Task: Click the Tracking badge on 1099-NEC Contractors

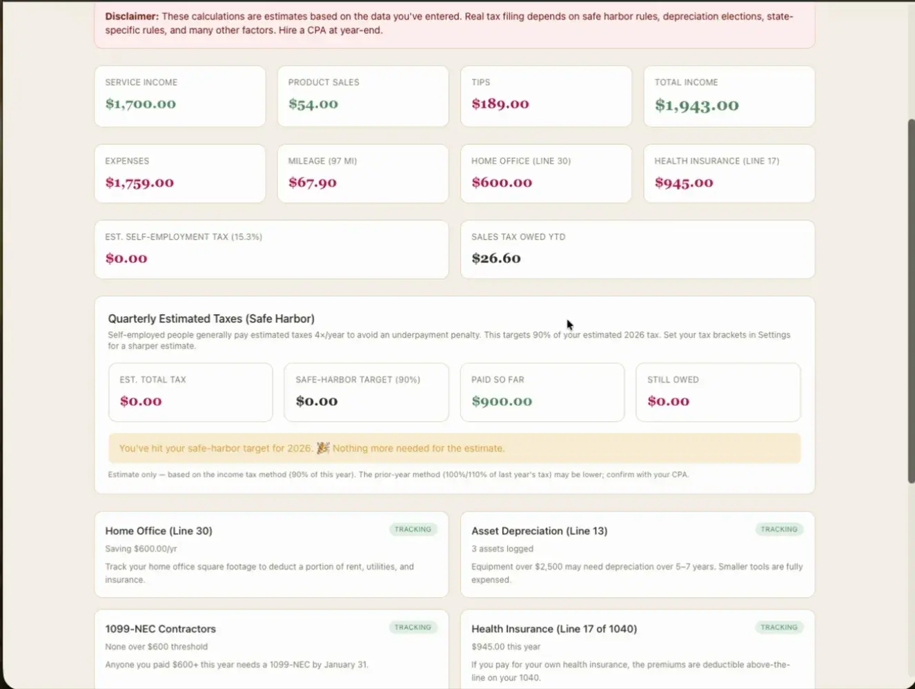Action: (413, 628)
